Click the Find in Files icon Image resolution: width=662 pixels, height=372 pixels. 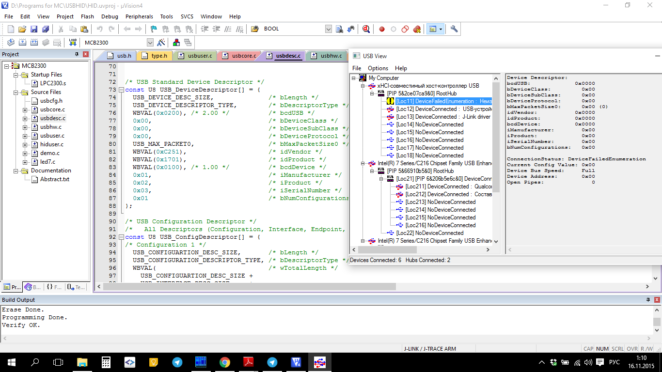tap(254, 29)
